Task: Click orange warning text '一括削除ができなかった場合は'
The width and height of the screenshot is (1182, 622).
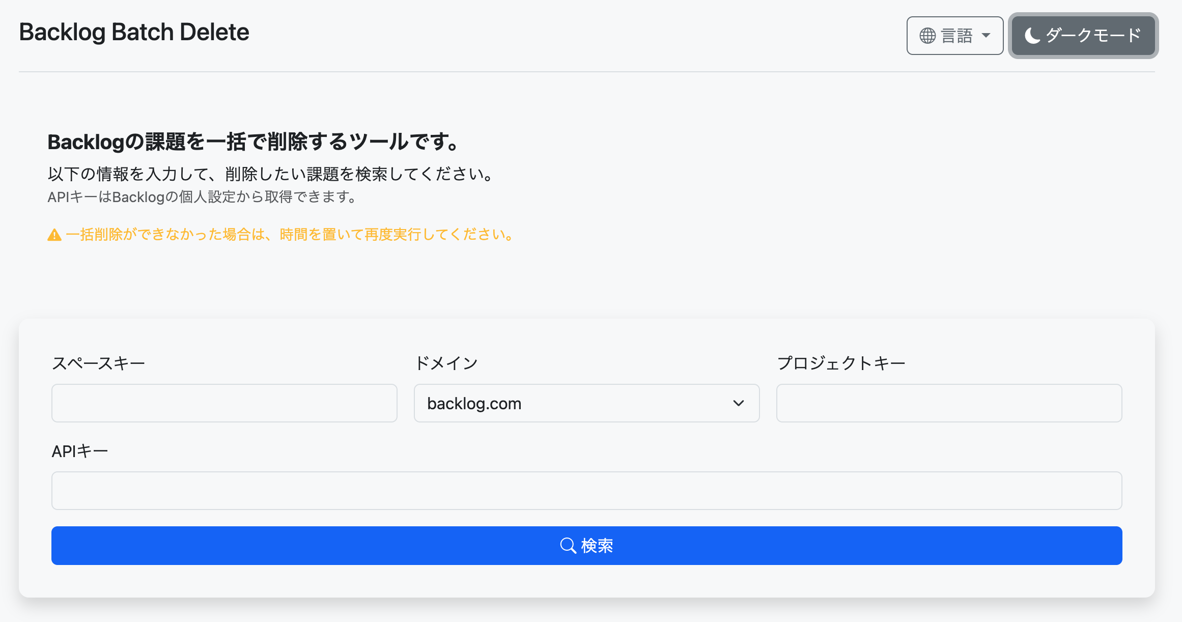Action: coord(166,235)
